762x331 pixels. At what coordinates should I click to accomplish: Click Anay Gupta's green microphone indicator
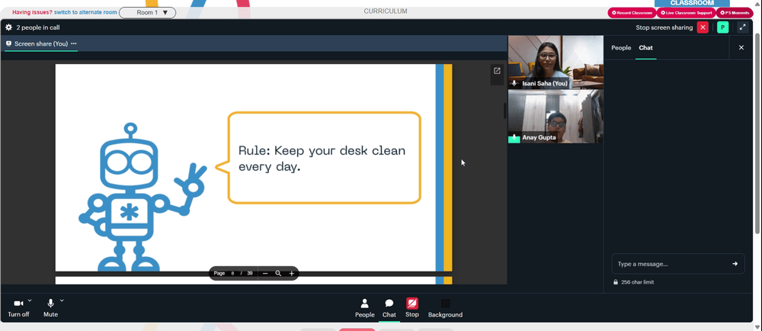[x=514, y=138]
